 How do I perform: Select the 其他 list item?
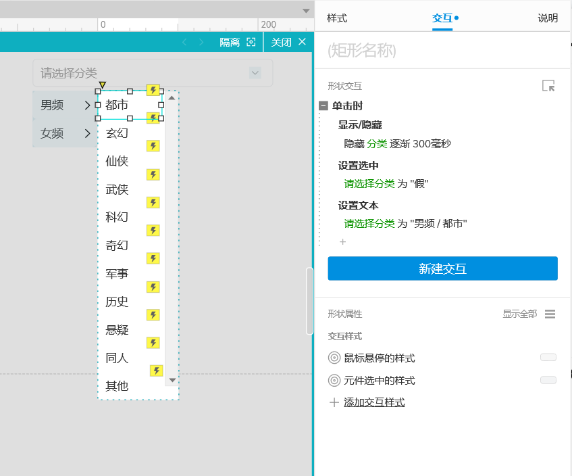[117, 386]
